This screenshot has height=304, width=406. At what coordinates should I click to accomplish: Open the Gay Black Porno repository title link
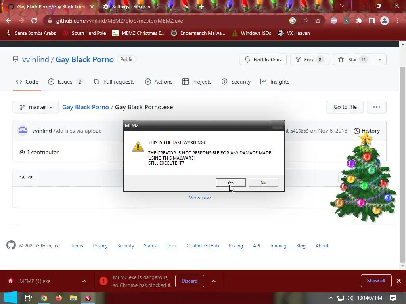pos(85,59)
